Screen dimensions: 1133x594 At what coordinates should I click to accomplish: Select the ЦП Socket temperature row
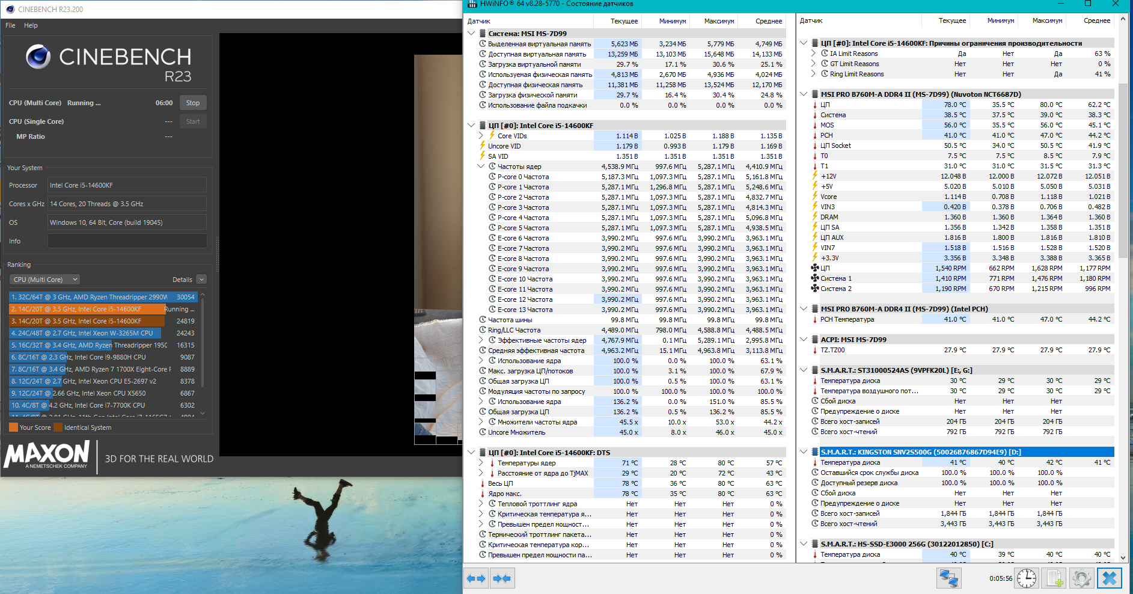[x=957, y=145]
